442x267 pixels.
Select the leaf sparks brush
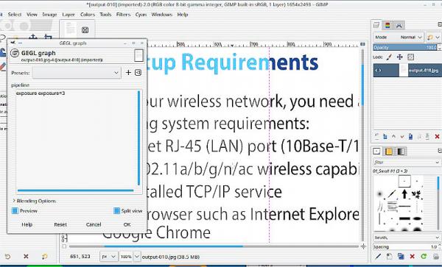pyautogui.click(x=417, y=194)
